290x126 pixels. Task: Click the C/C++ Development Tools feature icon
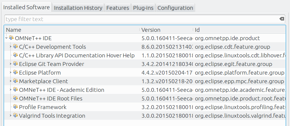[15, 47]
